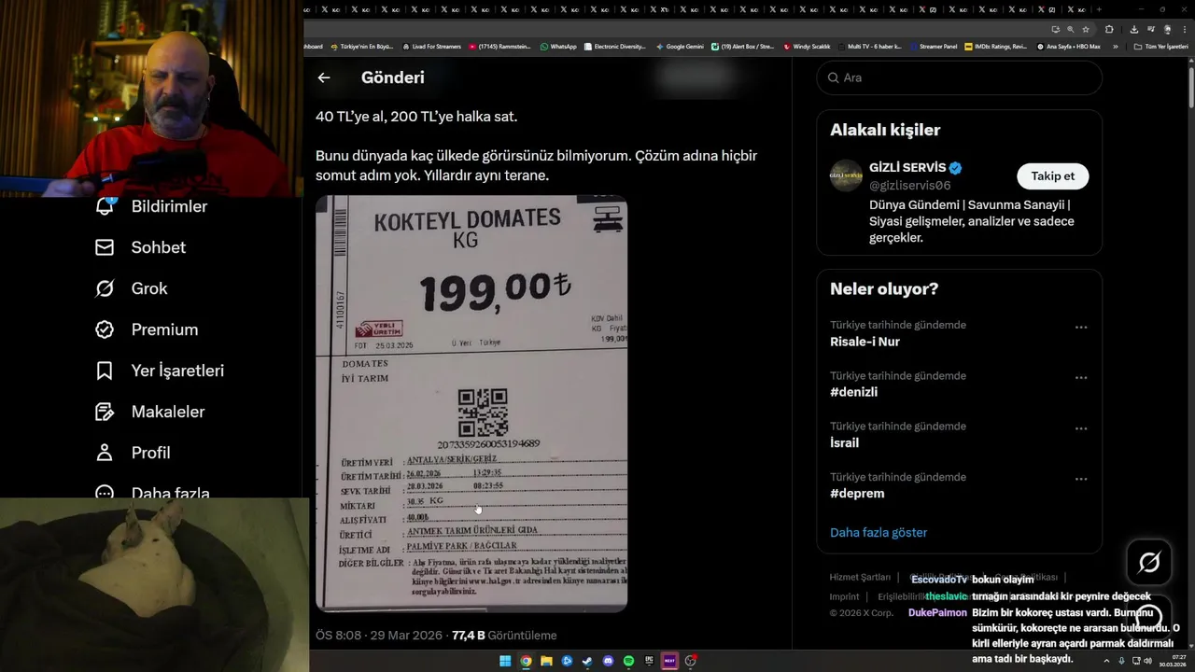The image size is (1195, 672).
Task: Open Steam from the taskbar
Action: (x=587, y=661)
